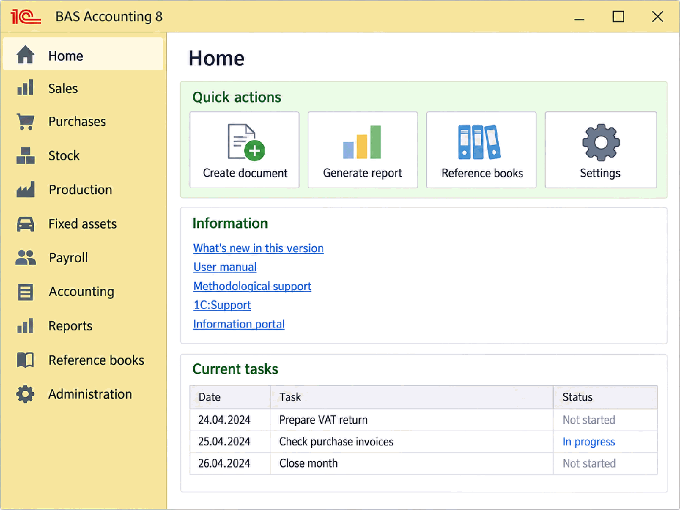Click the Home house icon in sidebar
Viewport: 680px width, 510px height.
pyautogui.click(x=25, y=56)
